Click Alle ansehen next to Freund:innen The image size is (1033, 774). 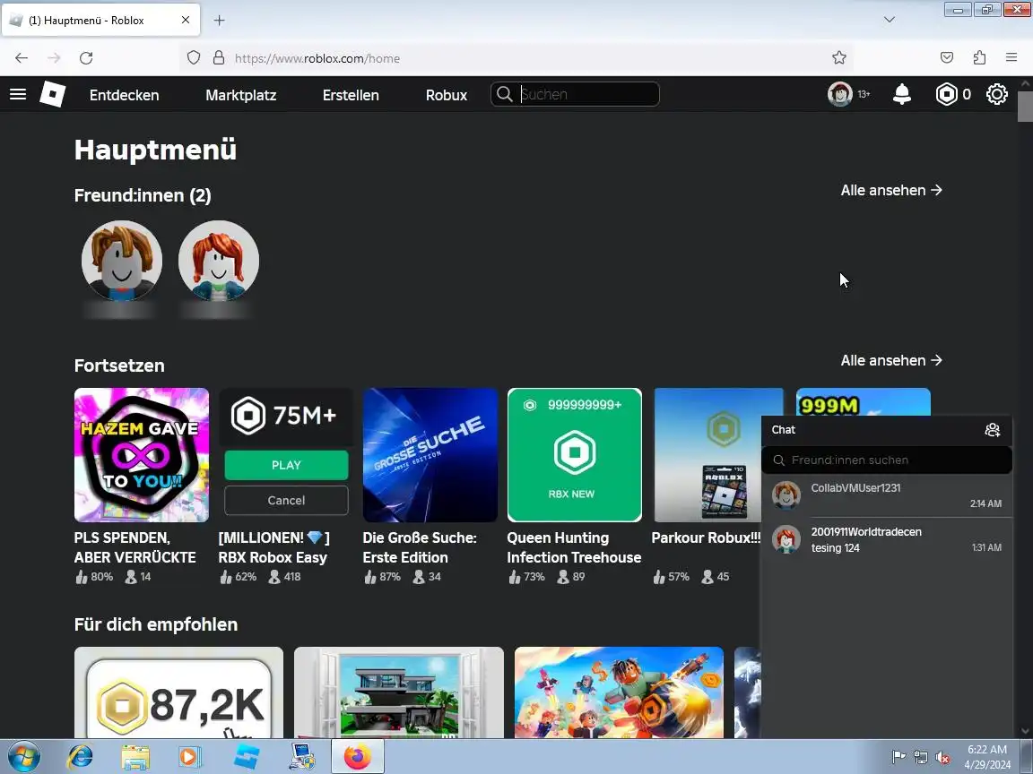(x=890, y=190)
